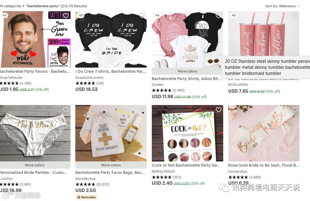Favorite the Cock or Not game heart

coord(218,110)
